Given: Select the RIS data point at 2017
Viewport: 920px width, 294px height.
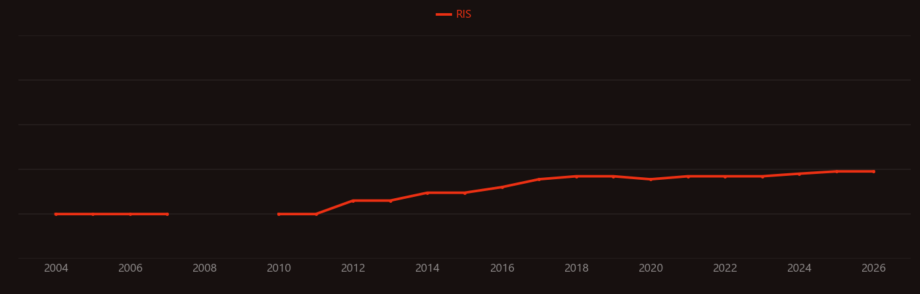Looking at the screenshot, I should [539, 179].
